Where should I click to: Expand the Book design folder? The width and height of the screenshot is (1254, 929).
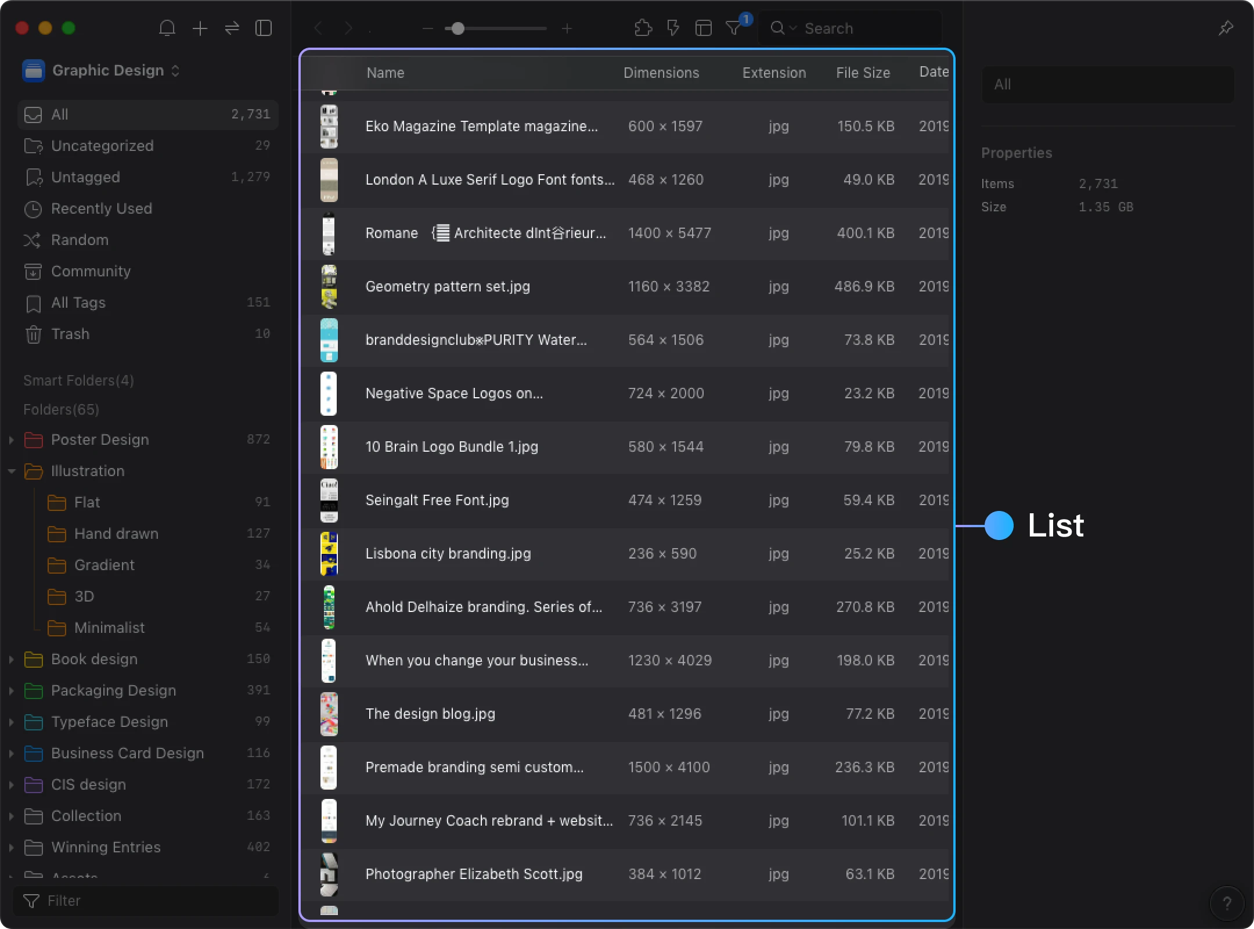point(11,659)
